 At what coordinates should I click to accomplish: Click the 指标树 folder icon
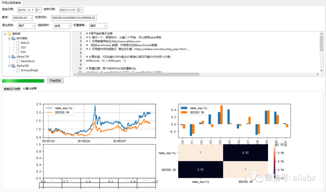tap(9, 34)
